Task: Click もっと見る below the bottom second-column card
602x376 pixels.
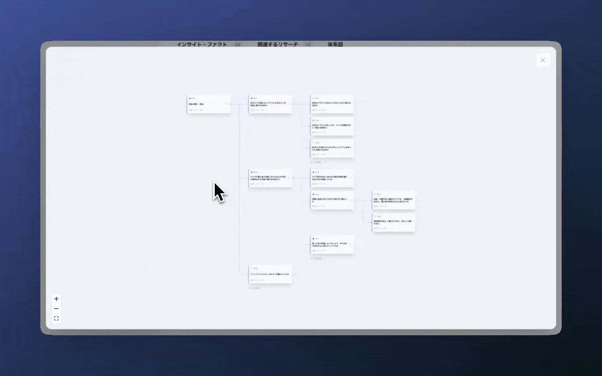Action: click(x=254, y=288)
